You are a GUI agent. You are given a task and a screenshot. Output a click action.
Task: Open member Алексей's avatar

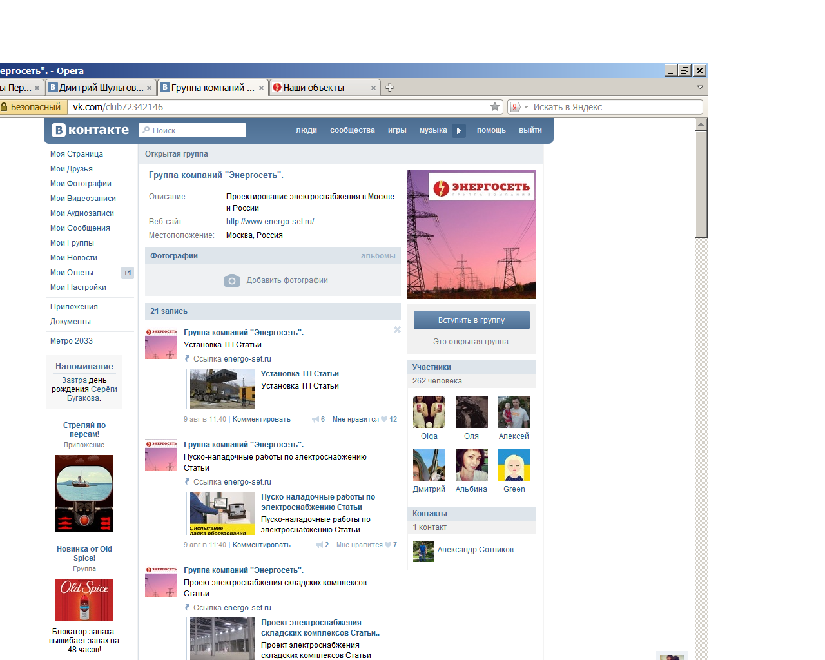click(x=514, y=412)
